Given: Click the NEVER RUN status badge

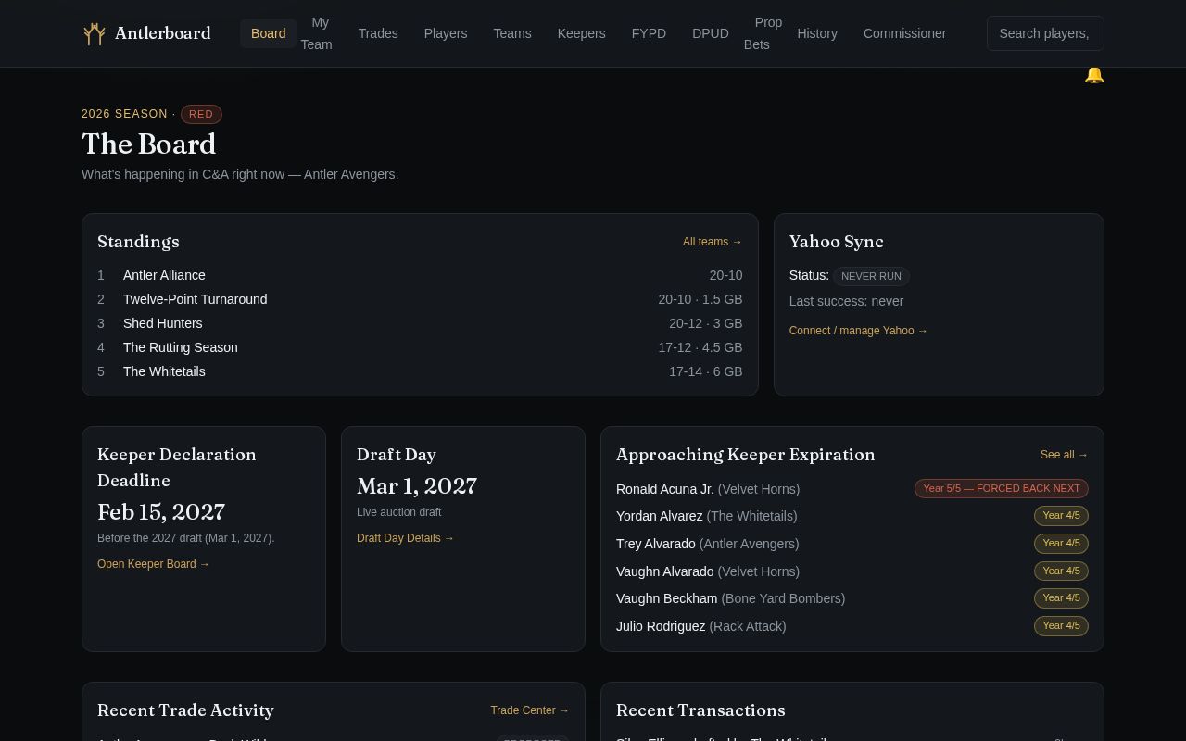Looking at the screenshot, I should click(x=871, y=276).
